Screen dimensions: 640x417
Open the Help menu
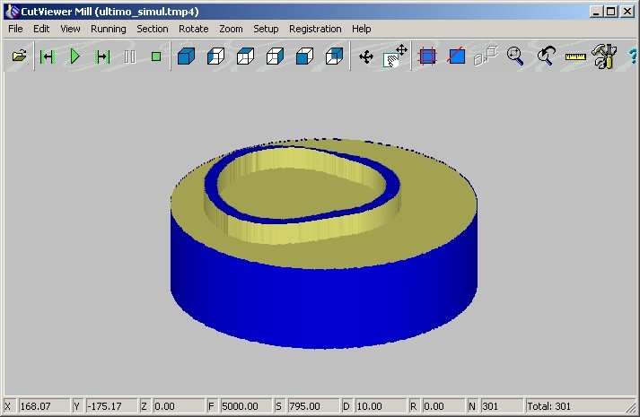coord(361,29)
